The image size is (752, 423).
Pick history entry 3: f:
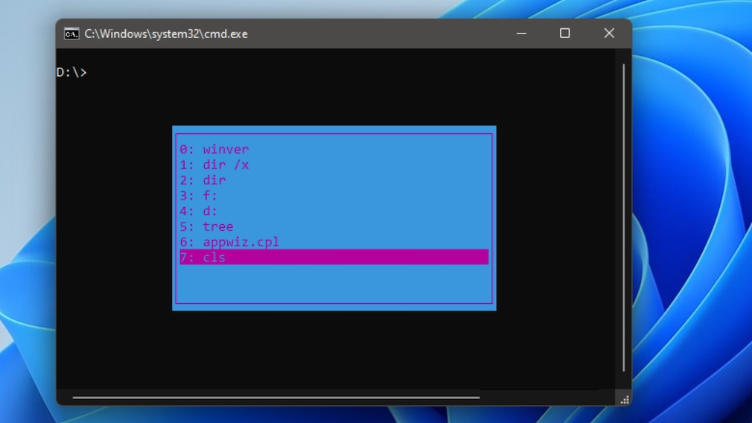pyautogui.click(x=334, y=195)
